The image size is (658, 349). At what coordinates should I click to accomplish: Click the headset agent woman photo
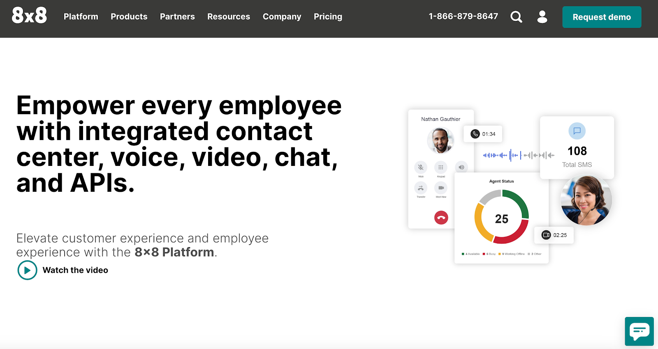(586, 200)
